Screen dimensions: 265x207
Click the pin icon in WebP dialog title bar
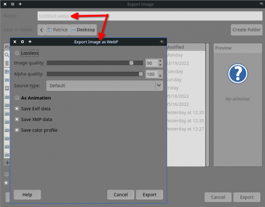click(x=162, y=41)
